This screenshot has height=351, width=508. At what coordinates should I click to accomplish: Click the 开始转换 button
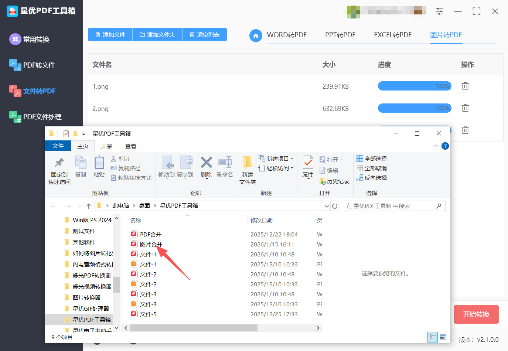(x=476, y=314)
